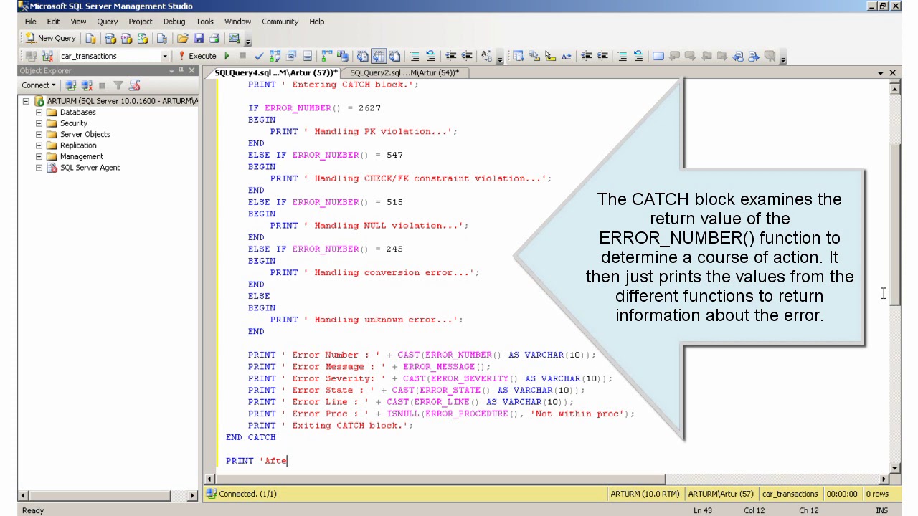Specify values for template parameters
Image resolution: width=918 pixels, height=516 pixels.
point(487,56)
